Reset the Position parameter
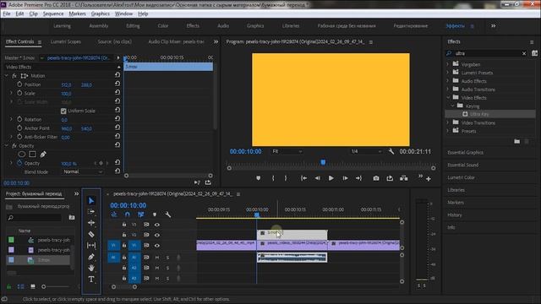541x304 pixels. [117, 84]
